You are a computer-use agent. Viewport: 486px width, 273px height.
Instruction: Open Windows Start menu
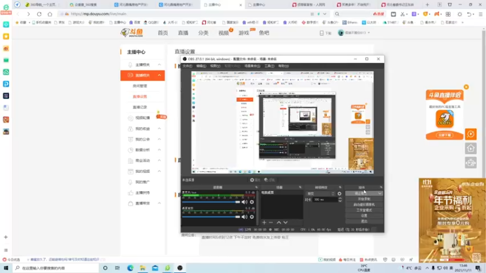coord(5,268)
